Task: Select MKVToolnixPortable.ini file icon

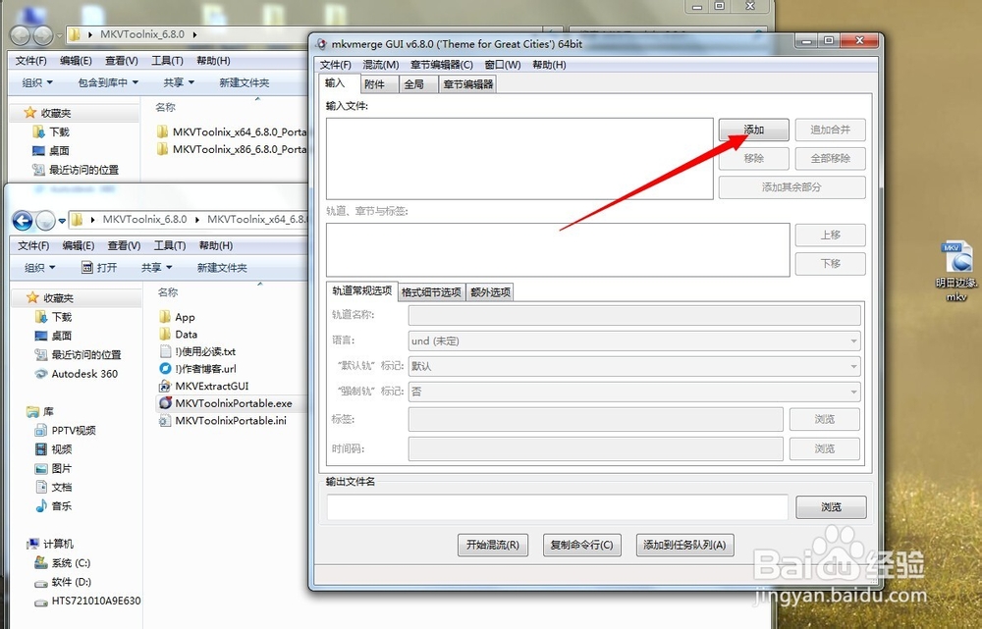Action: pyautogui.click(x=165, y=421)
